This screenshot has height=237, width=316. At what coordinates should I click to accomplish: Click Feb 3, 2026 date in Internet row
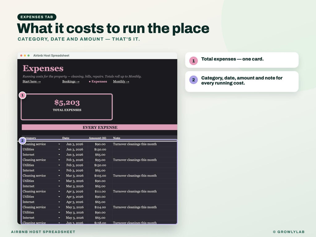[75, 170]
